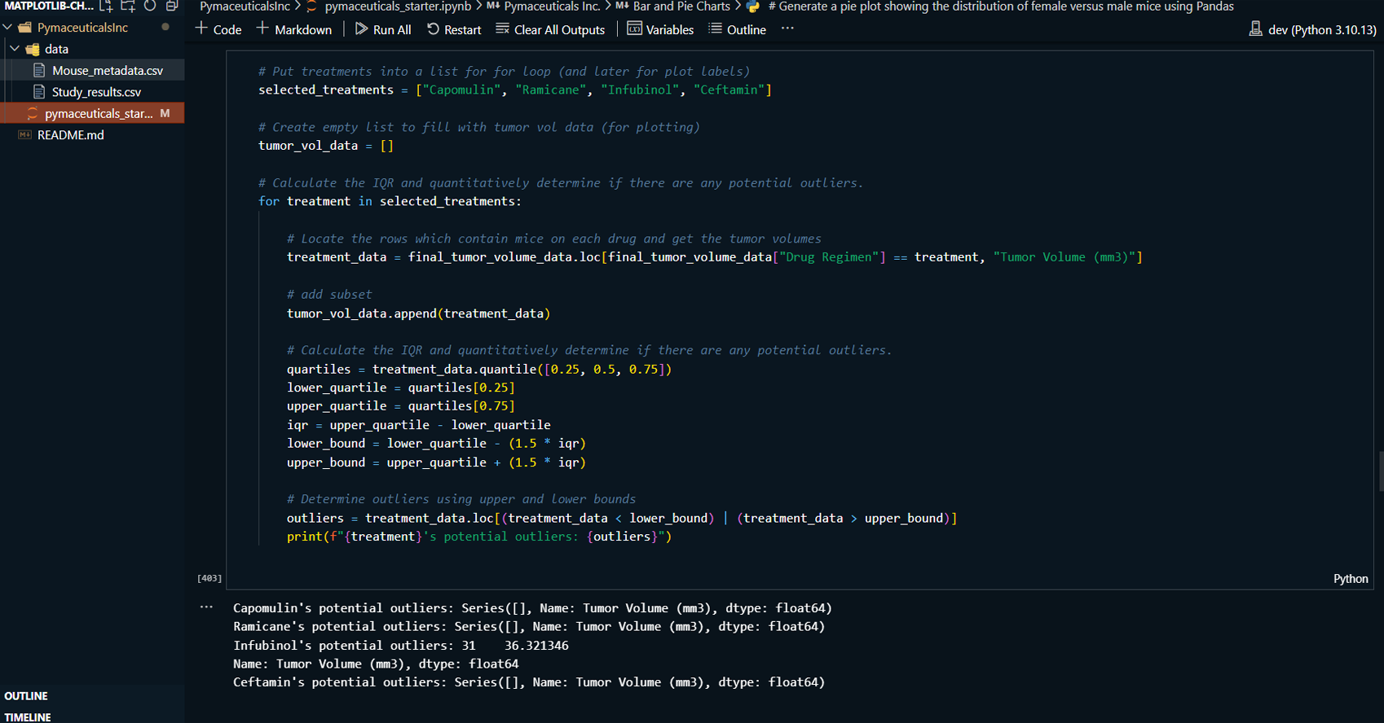Open the Variables viewer
The image size is (1384, 723).
pyautogui.click(x=660, y=29)
